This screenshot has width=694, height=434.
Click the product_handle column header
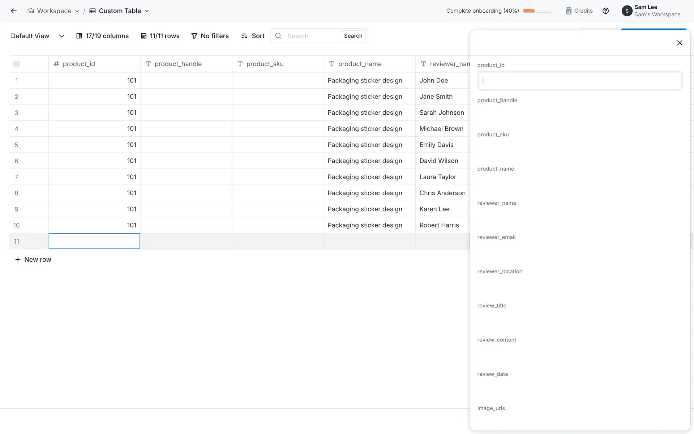tap(178, 64)
